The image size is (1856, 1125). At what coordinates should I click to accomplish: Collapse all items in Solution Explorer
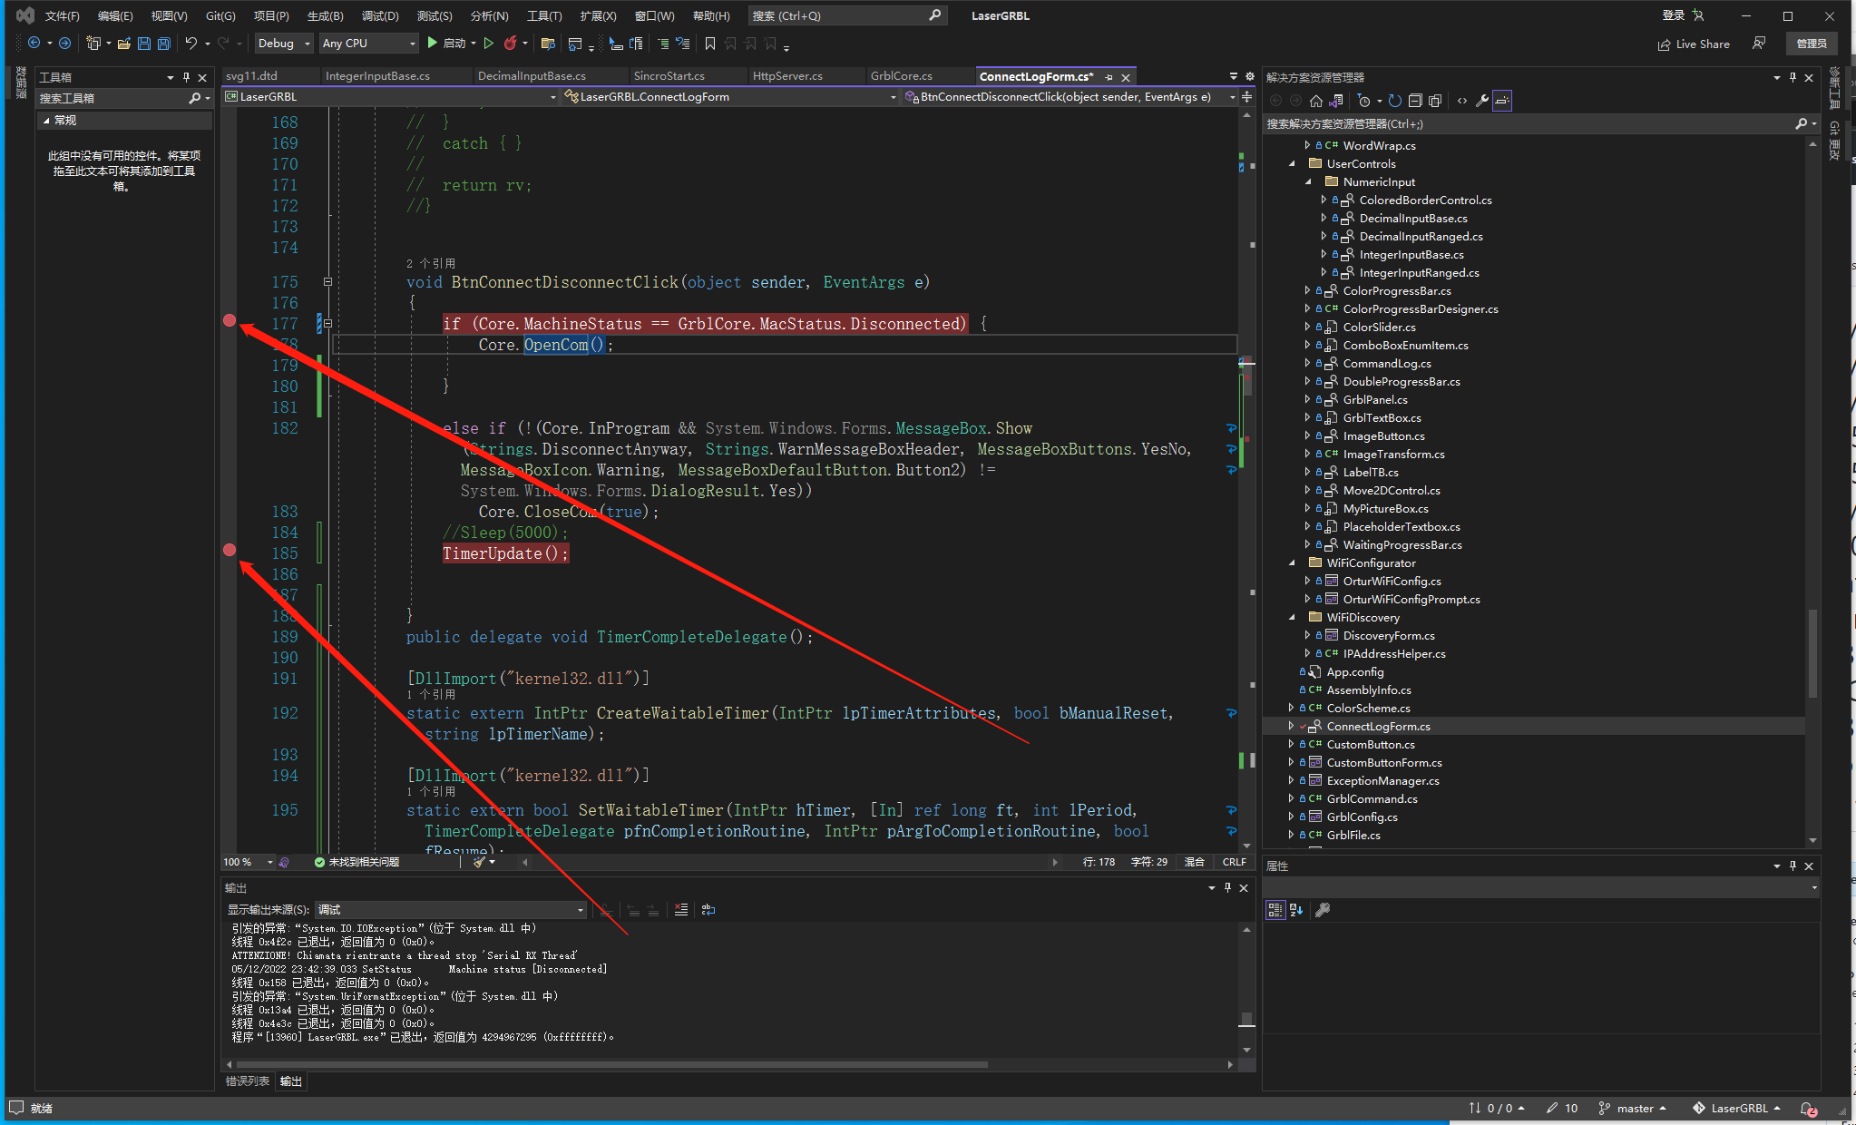1415,101
